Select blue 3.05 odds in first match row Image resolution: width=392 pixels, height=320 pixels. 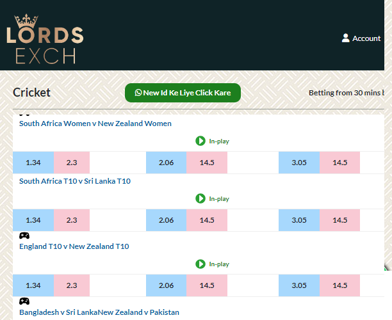(299, 163)
